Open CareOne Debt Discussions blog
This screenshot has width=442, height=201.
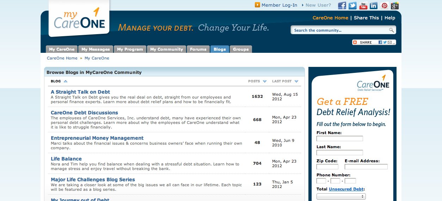pos(84,113)
